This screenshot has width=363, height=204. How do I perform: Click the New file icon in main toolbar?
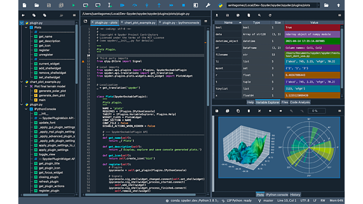24,5
